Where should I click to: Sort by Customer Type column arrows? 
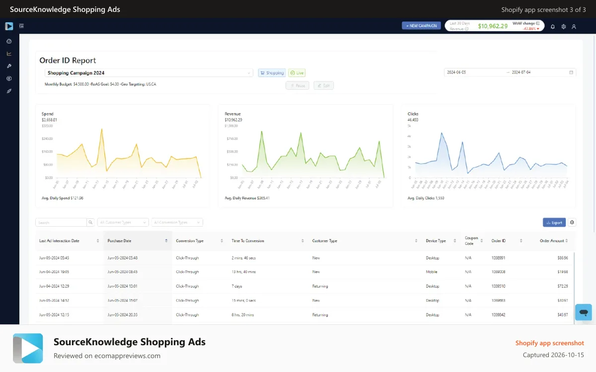pos(416,241)
